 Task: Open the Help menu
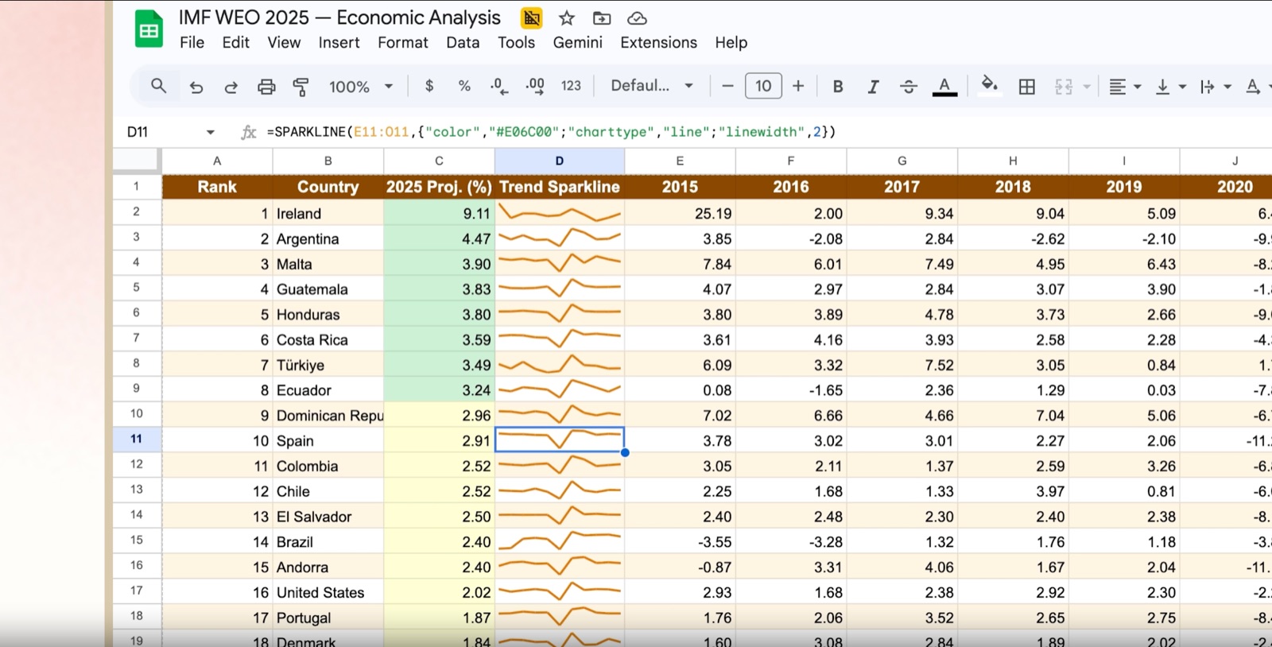tap(731, 43)
